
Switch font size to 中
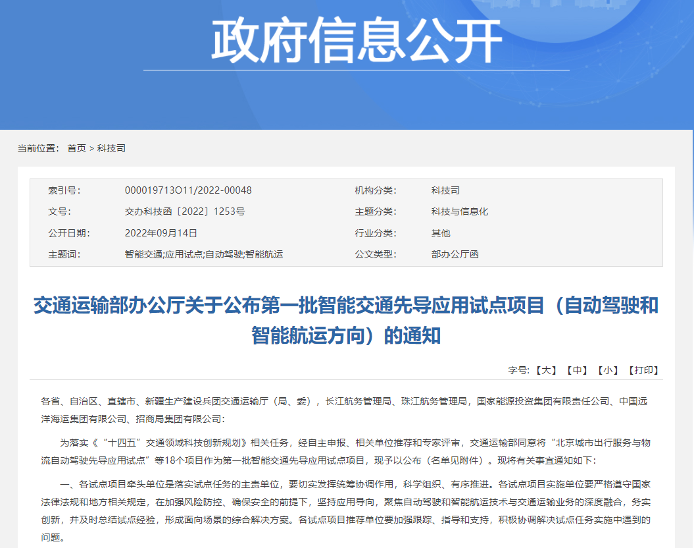coord(577,370)
